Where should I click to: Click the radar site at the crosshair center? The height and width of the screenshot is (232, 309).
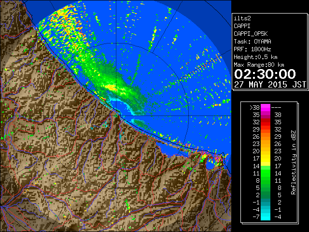(116, 116)
